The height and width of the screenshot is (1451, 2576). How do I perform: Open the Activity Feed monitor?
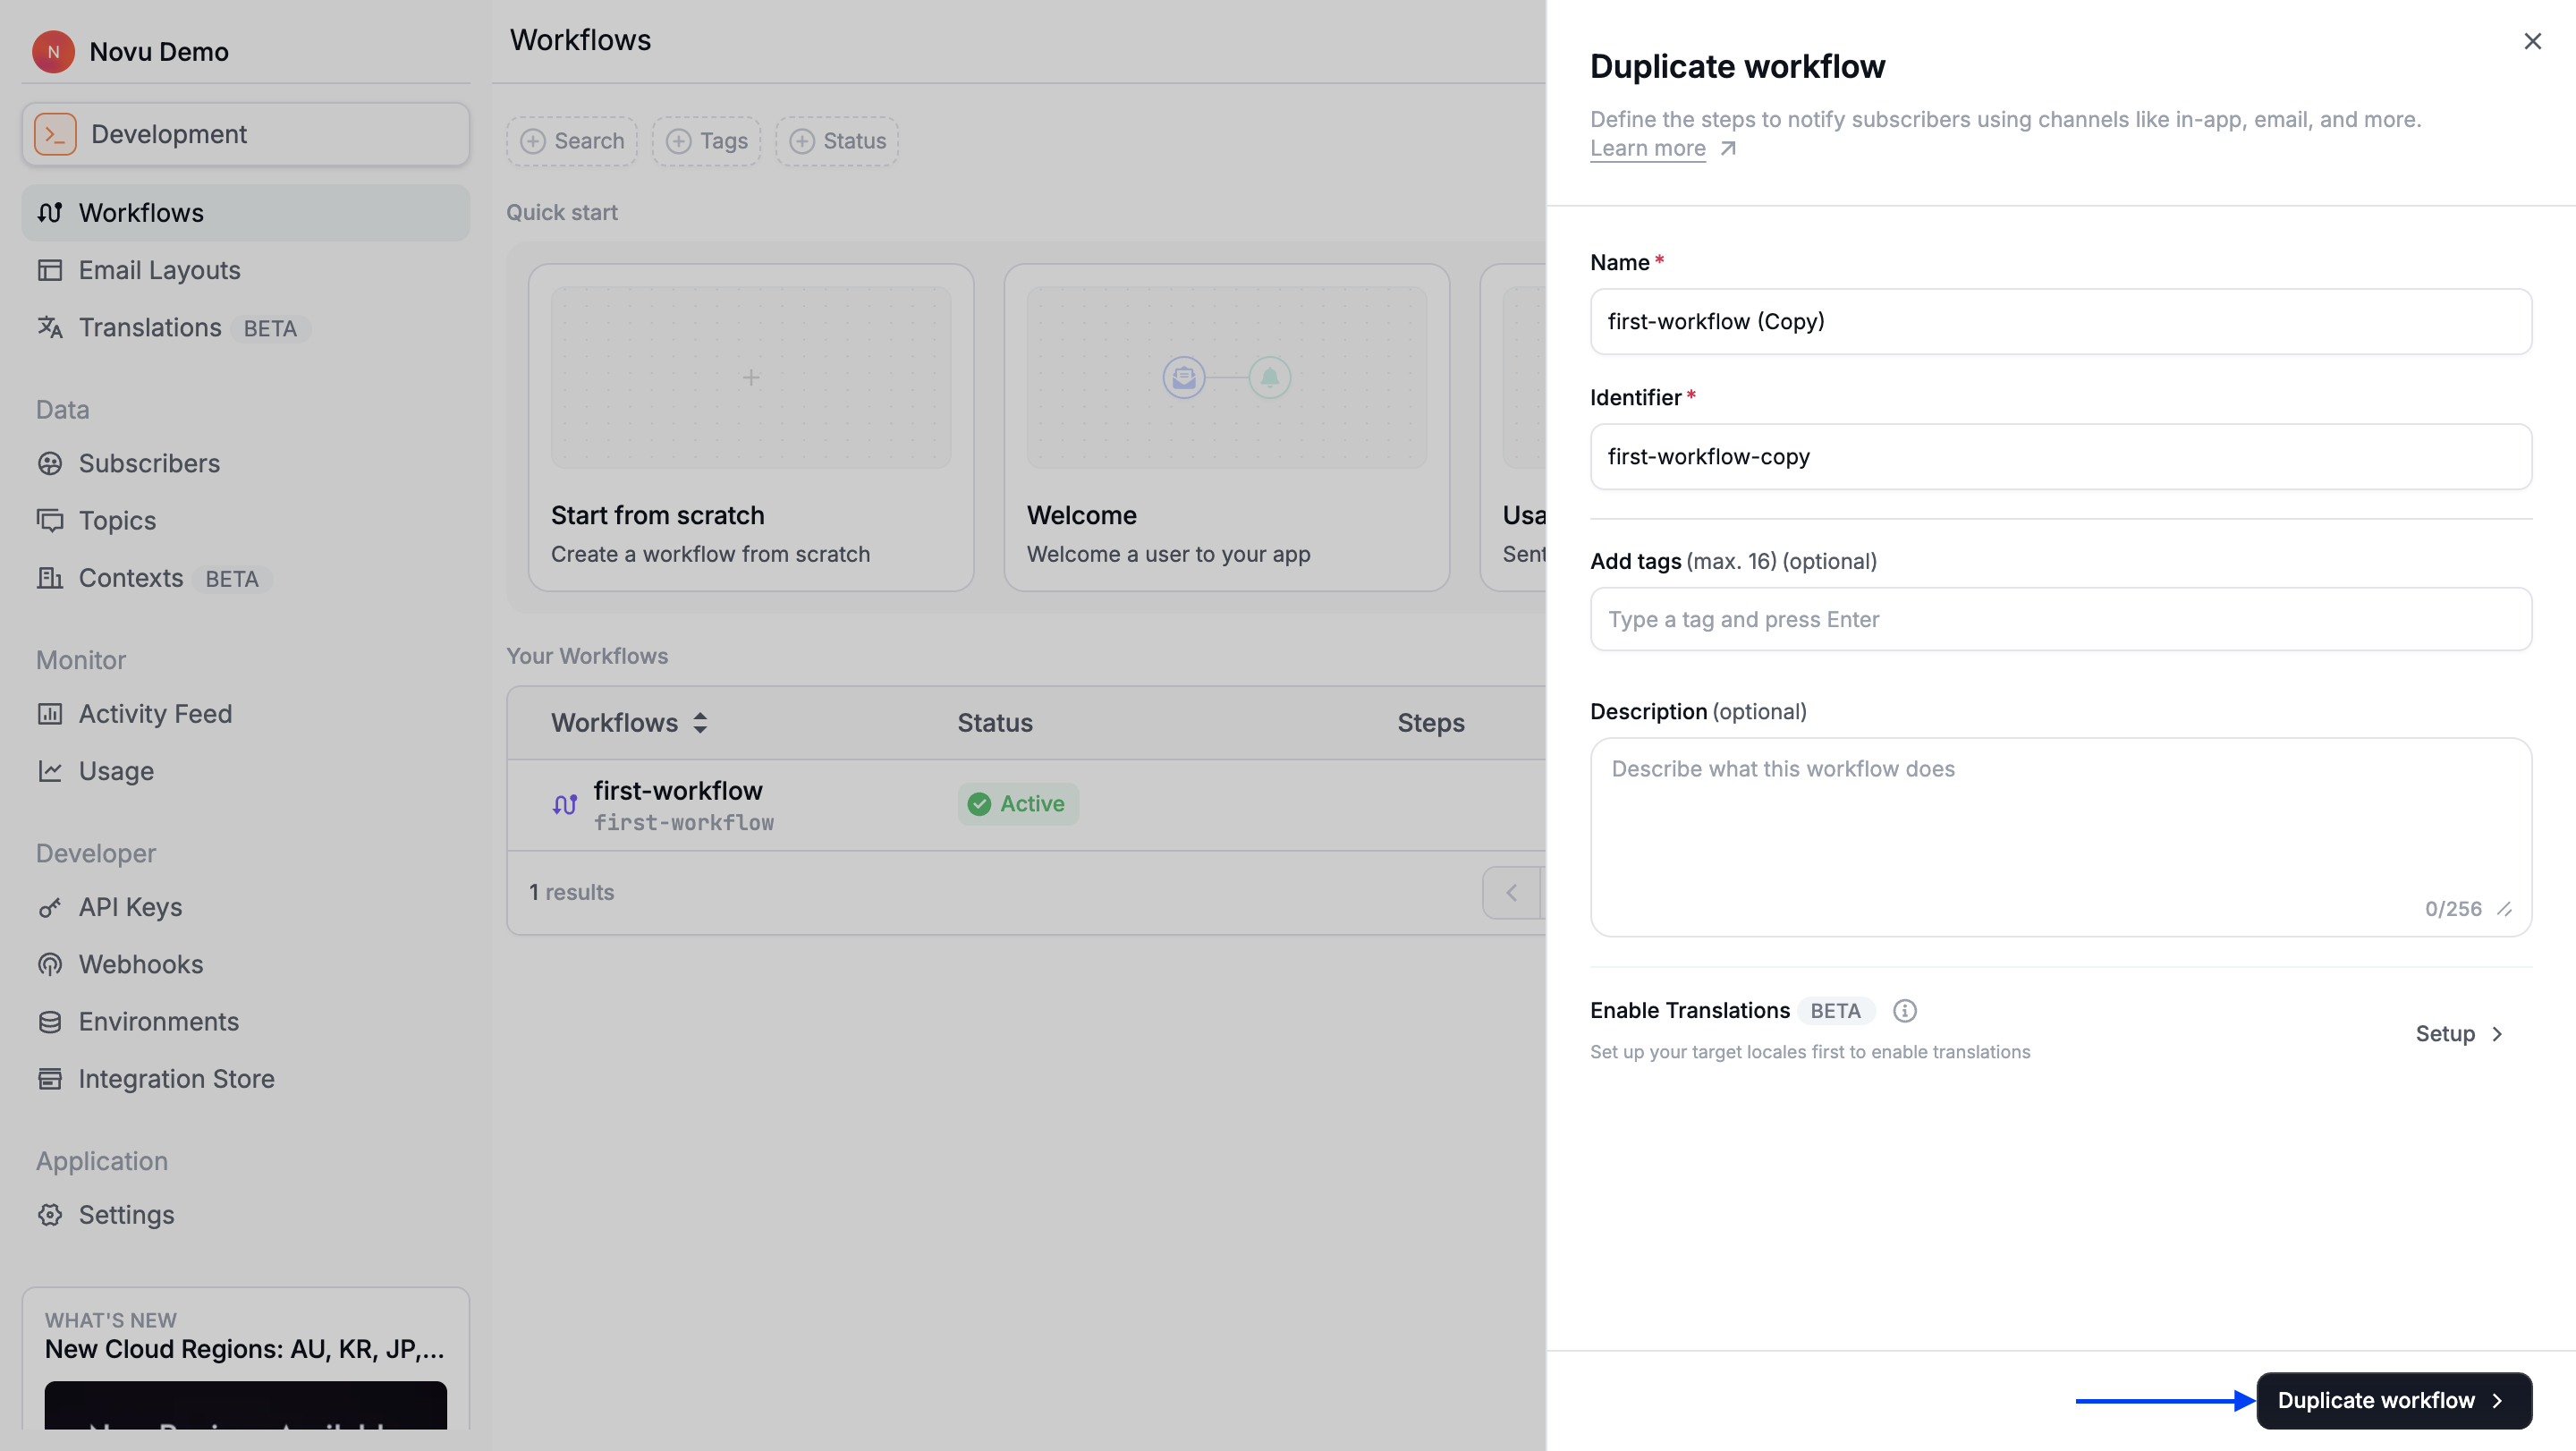(155, 713)
